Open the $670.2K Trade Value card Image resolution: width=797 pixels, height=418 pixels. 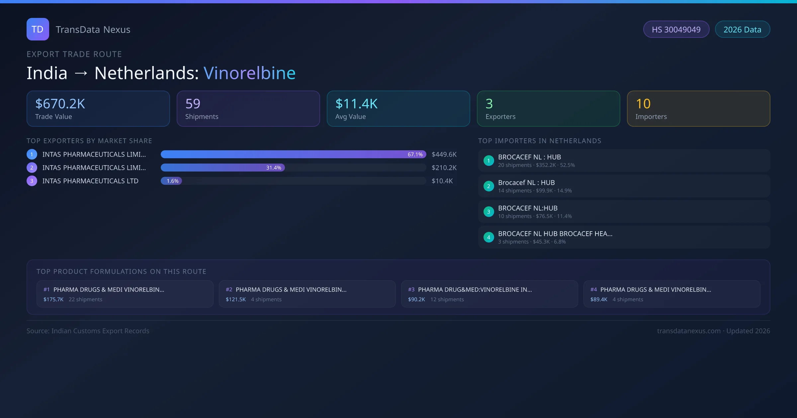(98, 108)
